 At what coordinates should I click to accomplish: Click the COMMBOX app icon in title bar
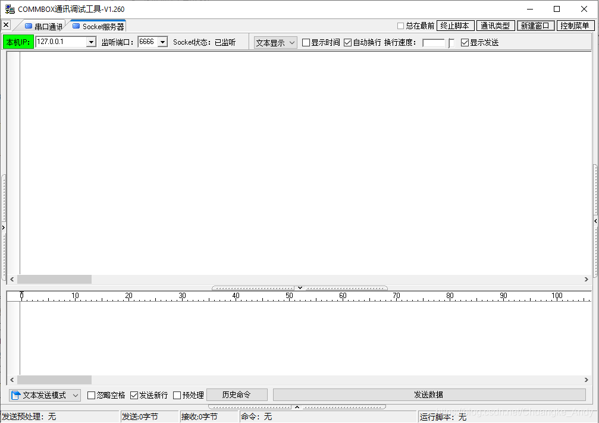10,9
